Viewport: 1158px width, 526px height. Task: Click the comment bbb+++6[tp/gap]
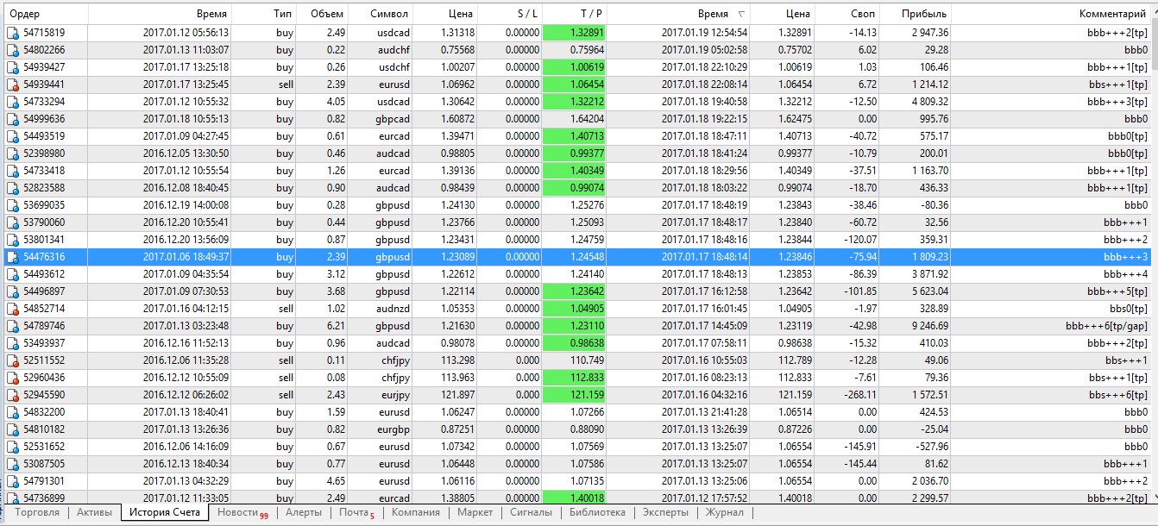click(1107, 326)
